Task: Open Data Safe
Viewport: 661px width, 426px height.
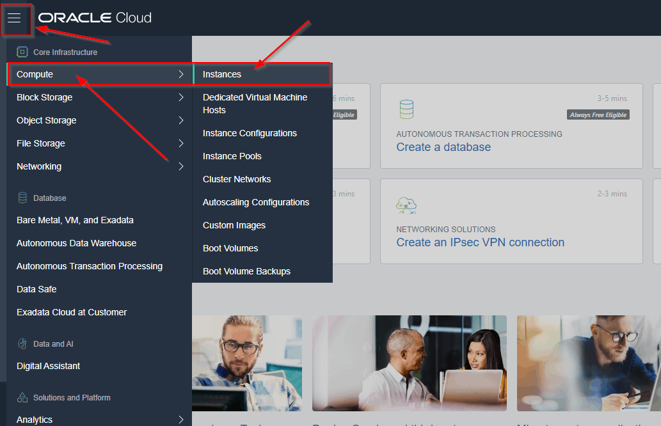Action: point(36,289)
